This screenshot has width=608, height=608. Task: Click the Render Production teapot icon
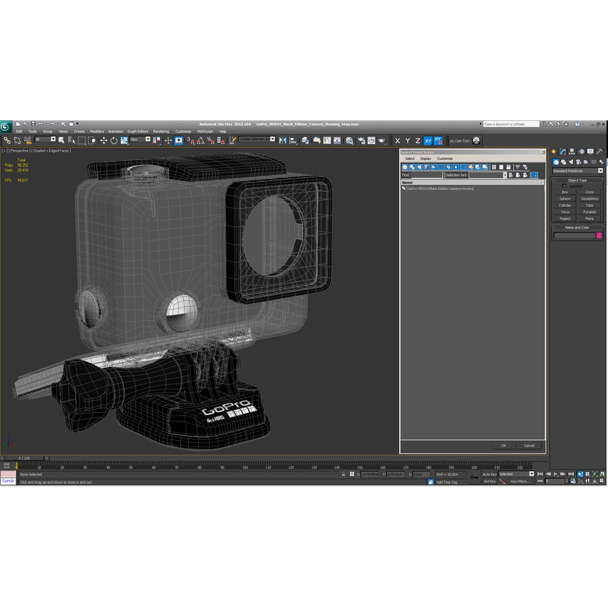point(382,140)
